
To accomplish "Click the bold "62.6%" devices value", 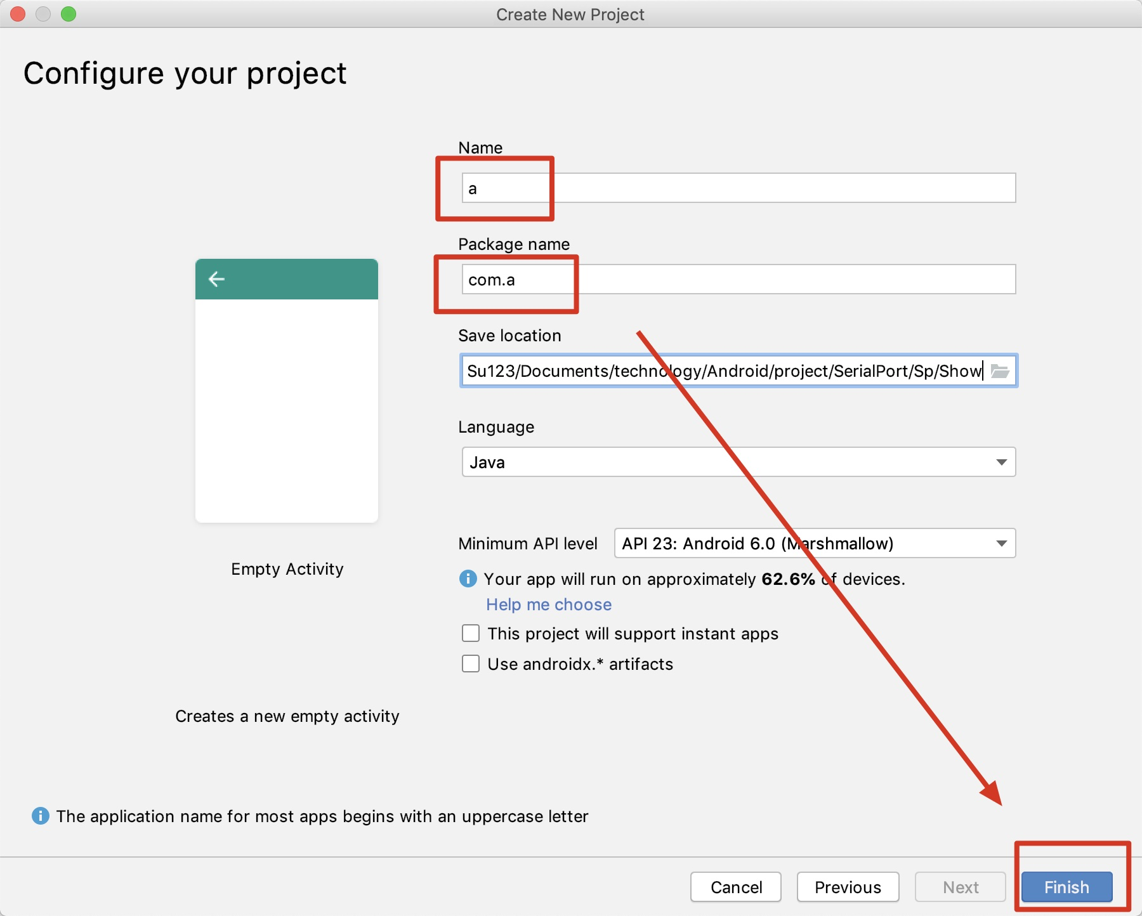I will tap(788, 579).
